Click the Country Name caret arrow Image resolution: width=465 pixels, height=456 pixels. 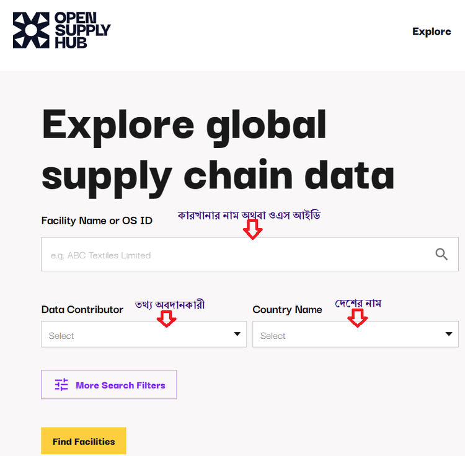point(449,335)
